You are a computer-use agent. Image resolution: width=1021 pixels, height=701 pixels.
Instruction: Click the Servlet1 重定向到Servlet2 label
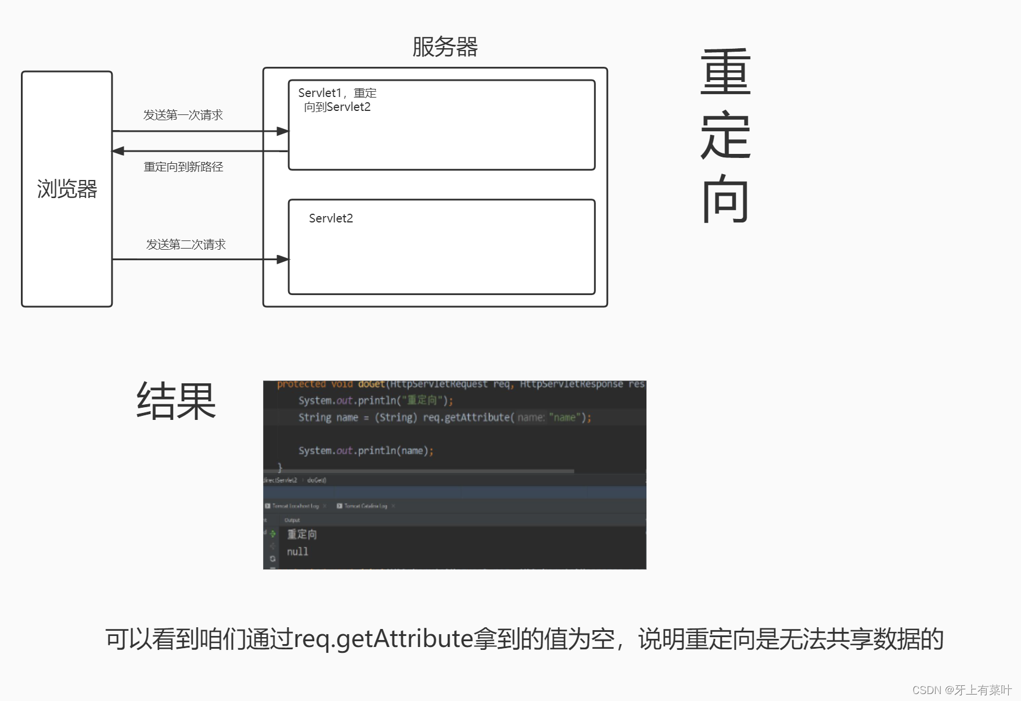(337, 100)
